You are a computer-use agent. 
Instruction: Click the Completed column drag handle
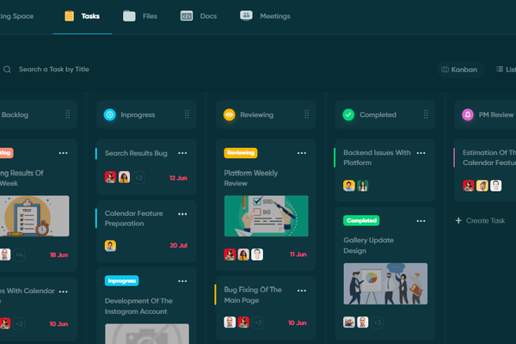[x=426, y=114]
